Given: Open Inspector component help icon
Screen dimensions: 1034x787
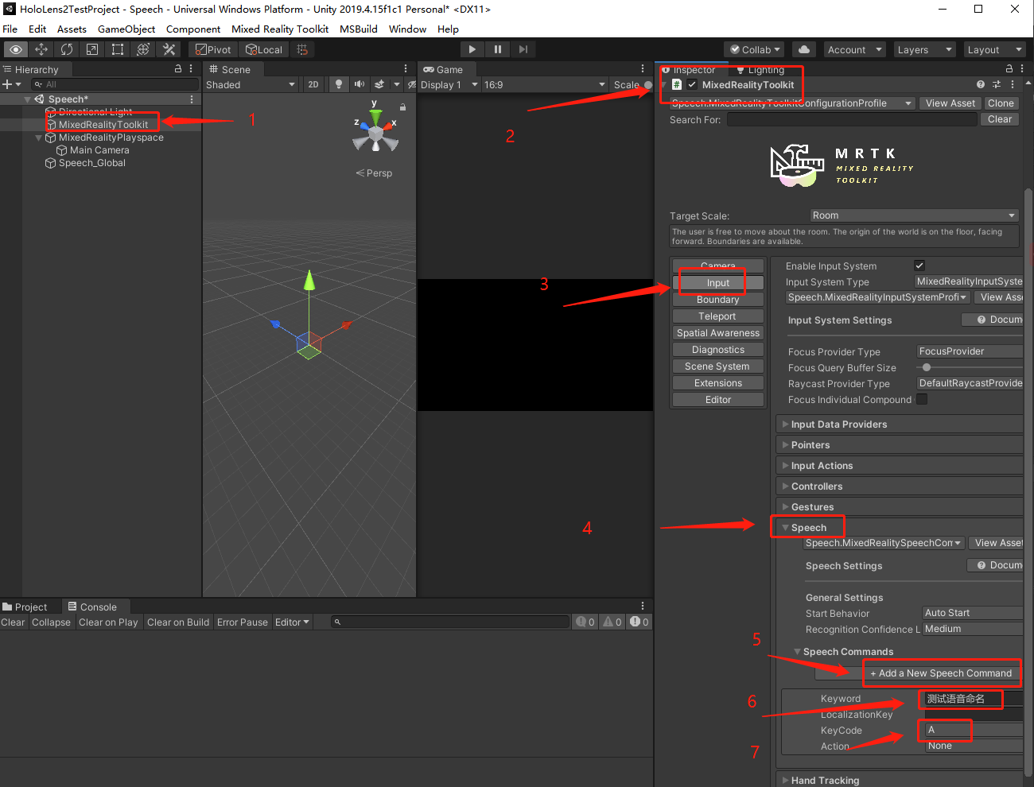Looking at the screenshot, I should pos(980,84).
